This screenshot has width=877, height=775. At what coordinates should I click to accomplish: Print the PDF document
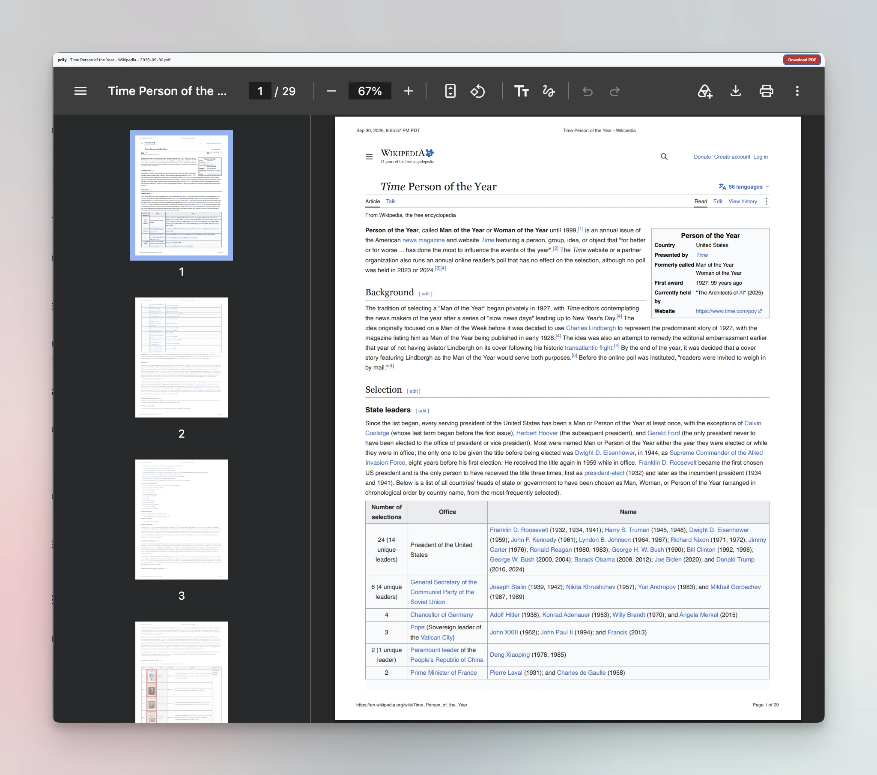click(766, 91)
